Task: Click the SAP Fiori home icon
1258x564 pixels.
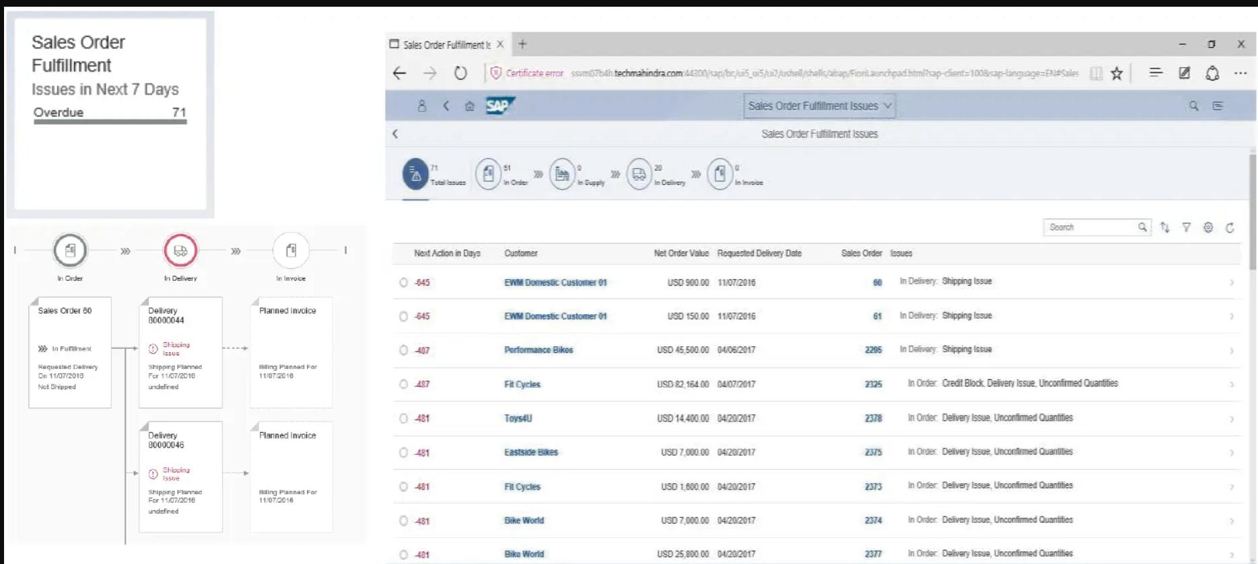Action: coord(469,106)
